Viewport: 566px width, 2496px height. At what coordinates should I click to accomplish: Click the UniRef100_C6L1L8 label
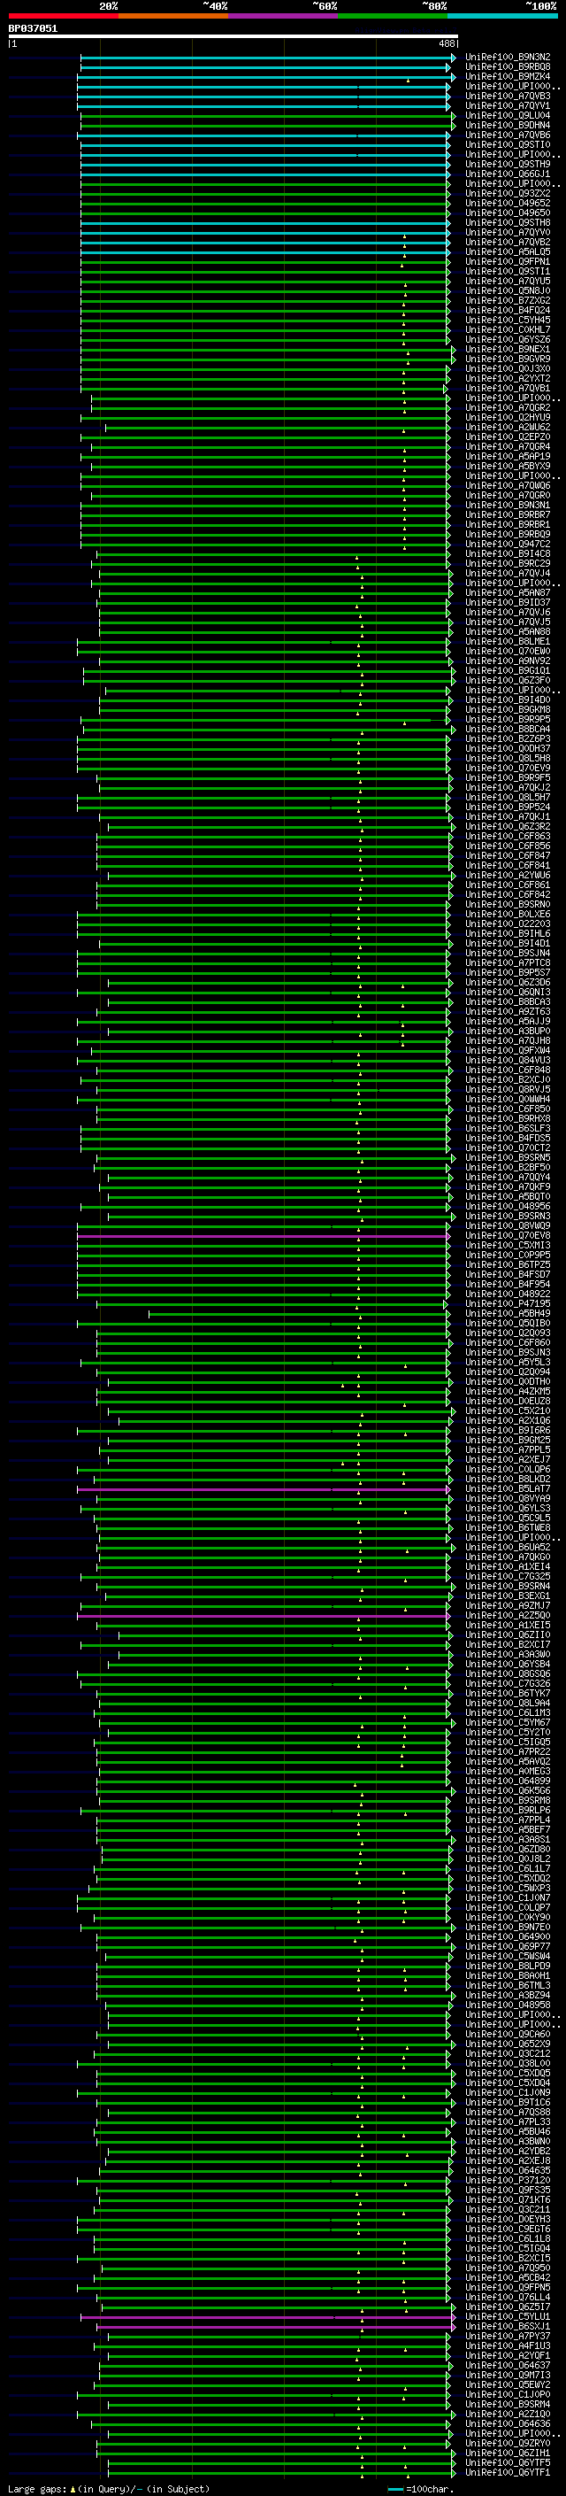507,2238
